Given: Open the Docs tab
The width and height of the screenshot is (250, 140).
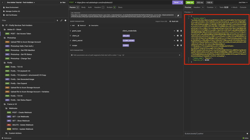Looking at the screenshot, I should coord(120,7).
